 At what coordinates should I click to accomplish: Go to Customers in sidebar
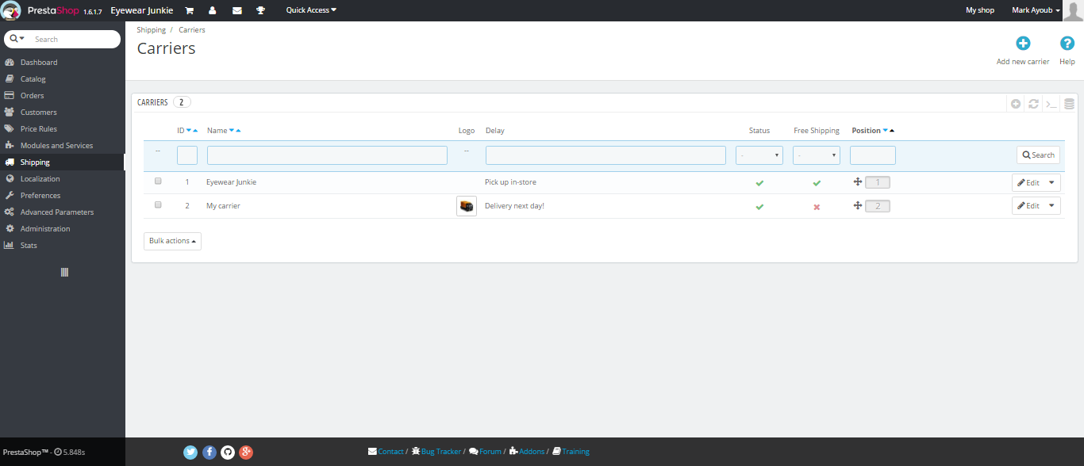click(38, 113)
